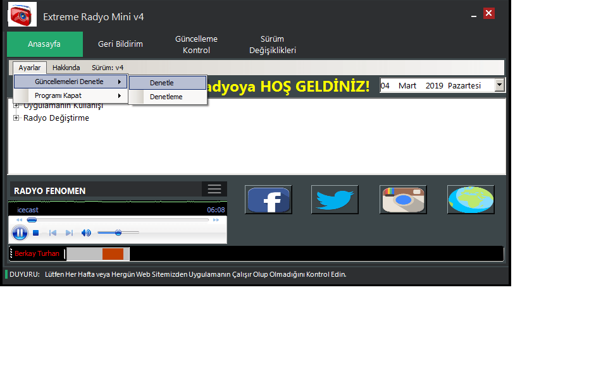Screen dimensions: 589x388
Task: Stop the radio stream
Action: 35,233
